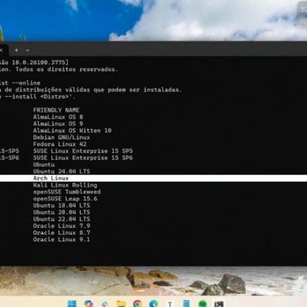Switch to Windows Terminal taskbar icon
Screen dimensions: 307x307
click(x=219, y=304)
